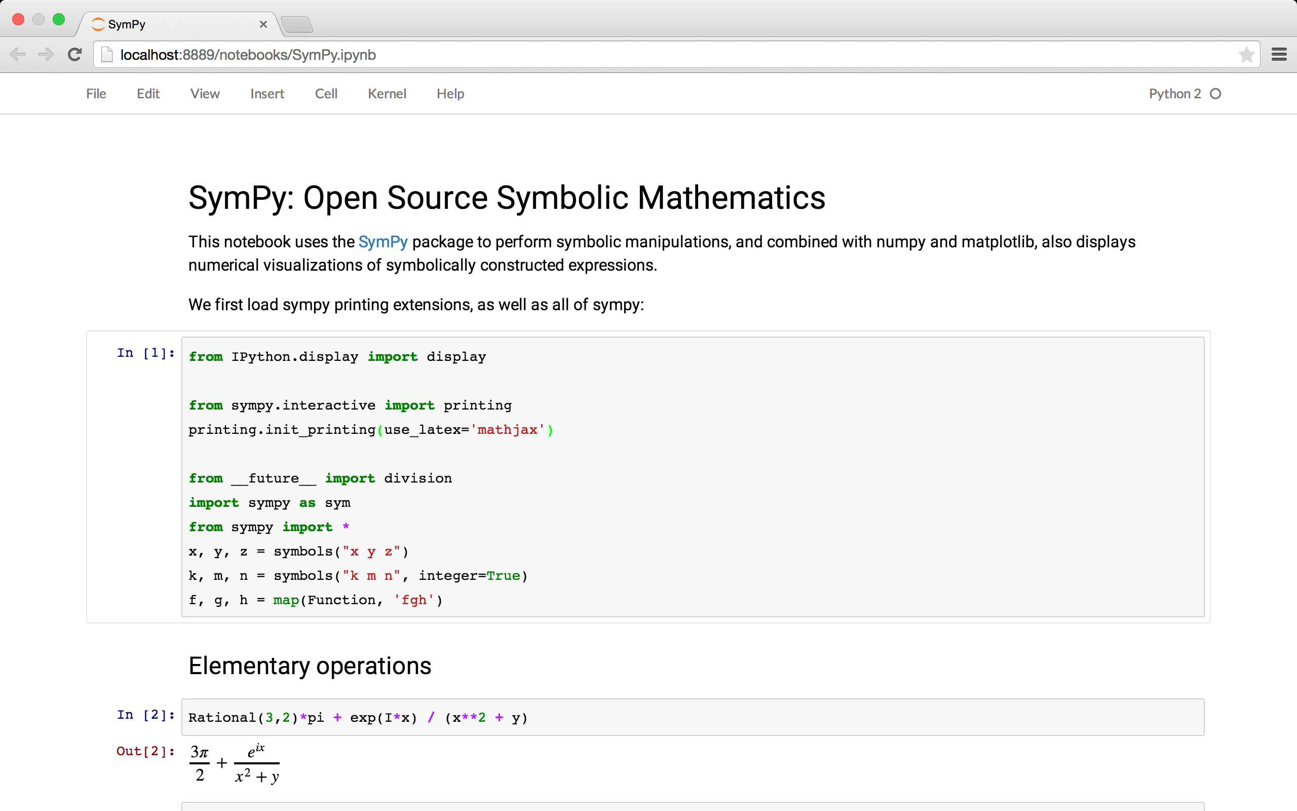
Task: Open the Edit menu
Action: click(x=148, y=94)
